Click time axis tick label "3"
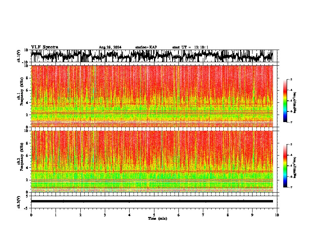Viewport: 312px width, 241px height. tap(105, 215)
